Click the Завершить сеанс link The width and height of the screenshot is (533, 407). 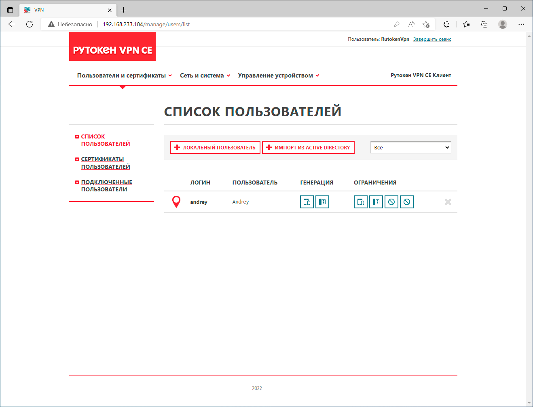[x=432, y=39]
